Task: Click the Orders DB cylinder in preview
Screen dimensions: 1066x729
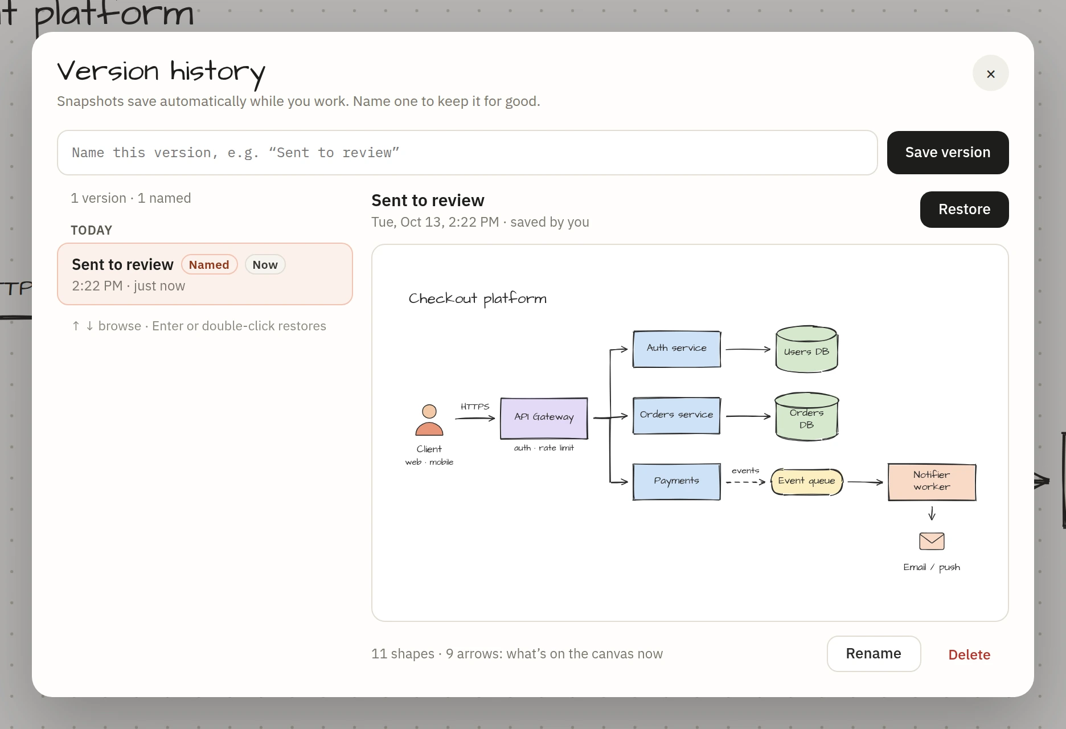Action: coord(806,417)
